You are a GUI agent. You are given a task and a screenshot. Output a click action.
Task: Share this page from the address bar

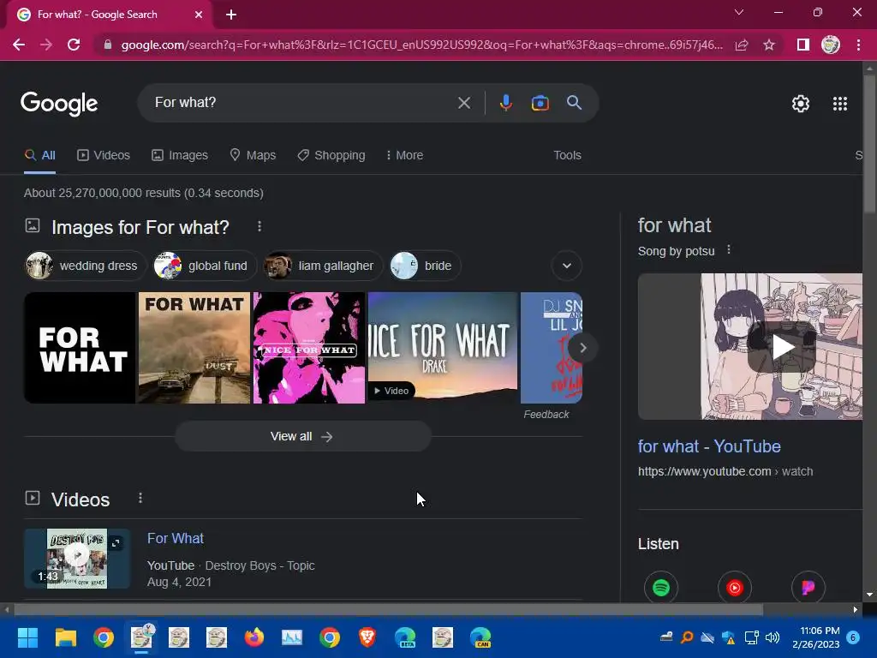tap(742, 45)
